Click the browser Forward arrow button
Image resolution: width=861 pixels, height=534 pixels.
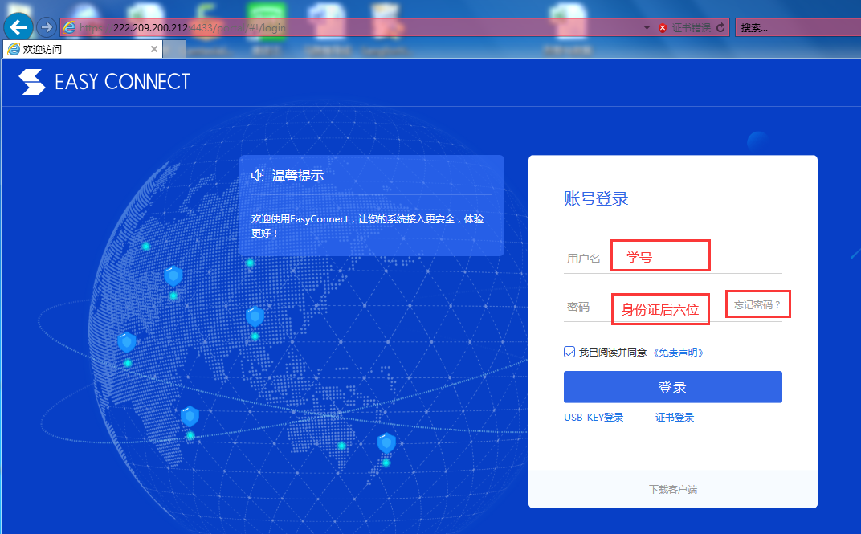point(47,26)
